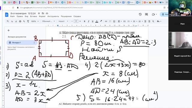Move the document to a folder

pos(43,13)
